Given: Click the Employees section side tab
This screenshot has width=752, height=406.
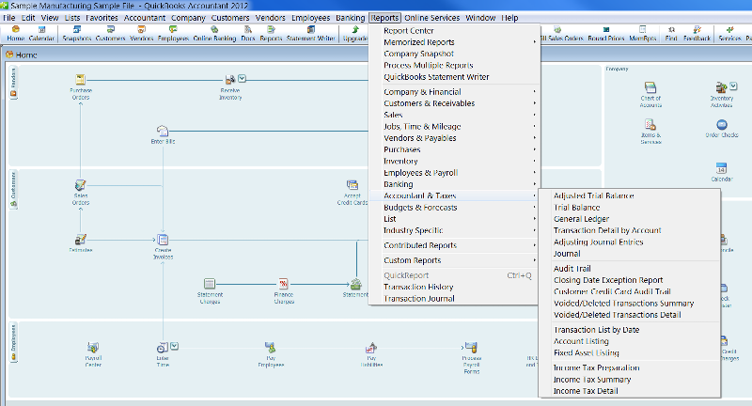Looking at the screenshot, I should click(13, 342).
